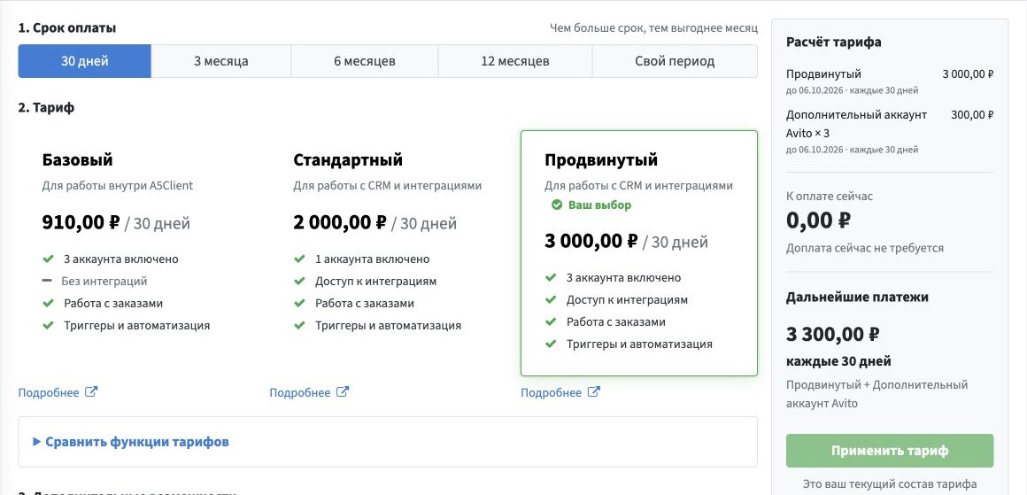Choose the 6 месяцев payment period
Screen dimensions: 1027x495
(364, 62)
